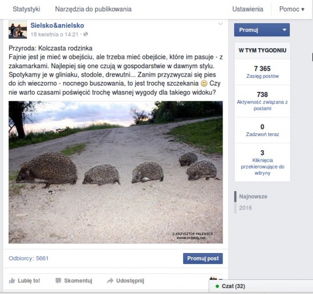Open the Pomoc dropdown menu

[291, 9]
